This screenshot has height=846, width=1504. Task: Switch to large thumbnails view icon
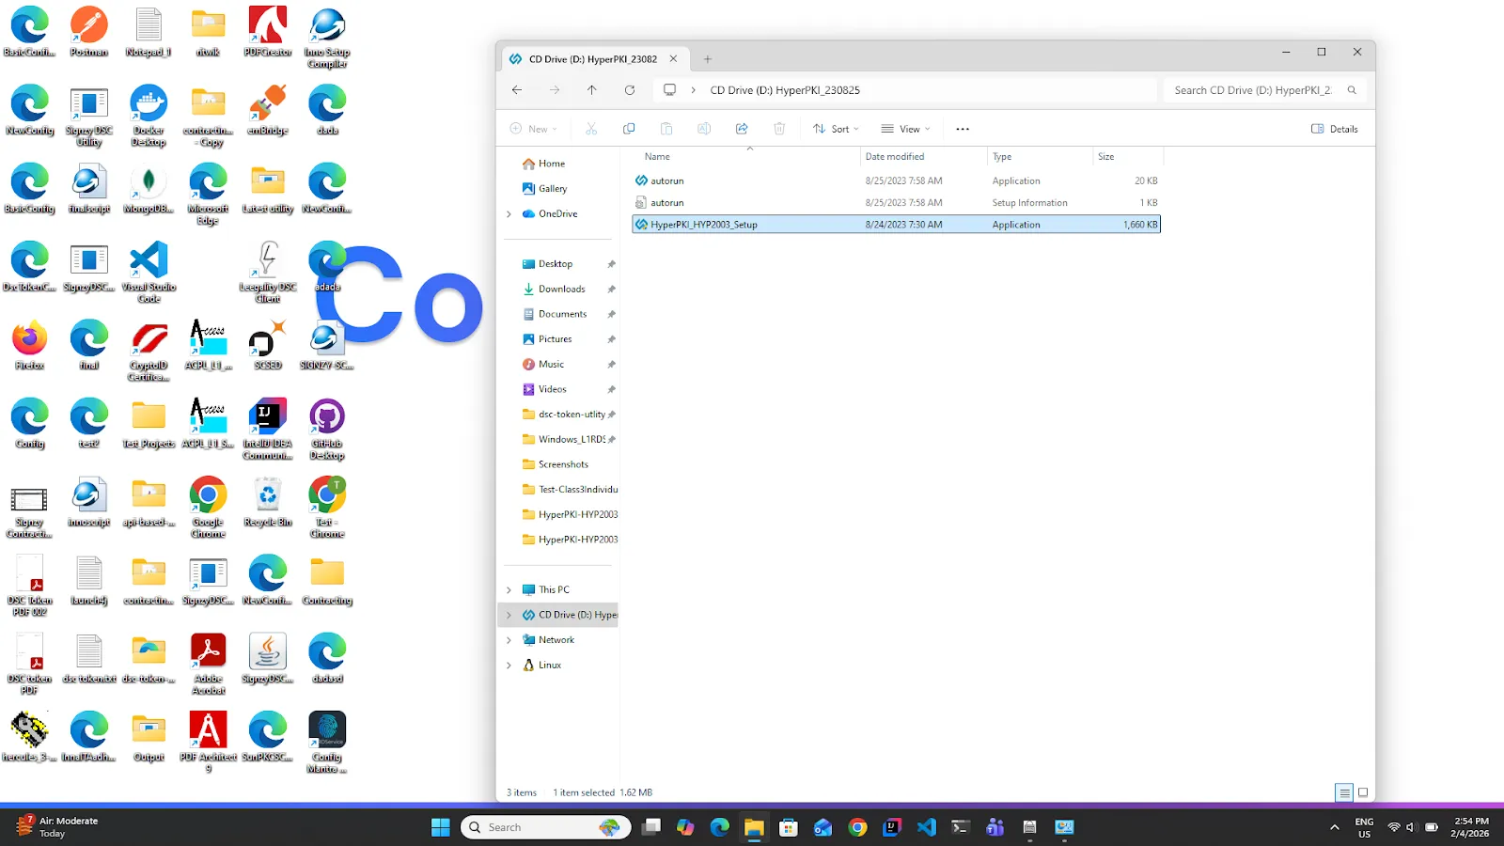(x=1363, y=792)
